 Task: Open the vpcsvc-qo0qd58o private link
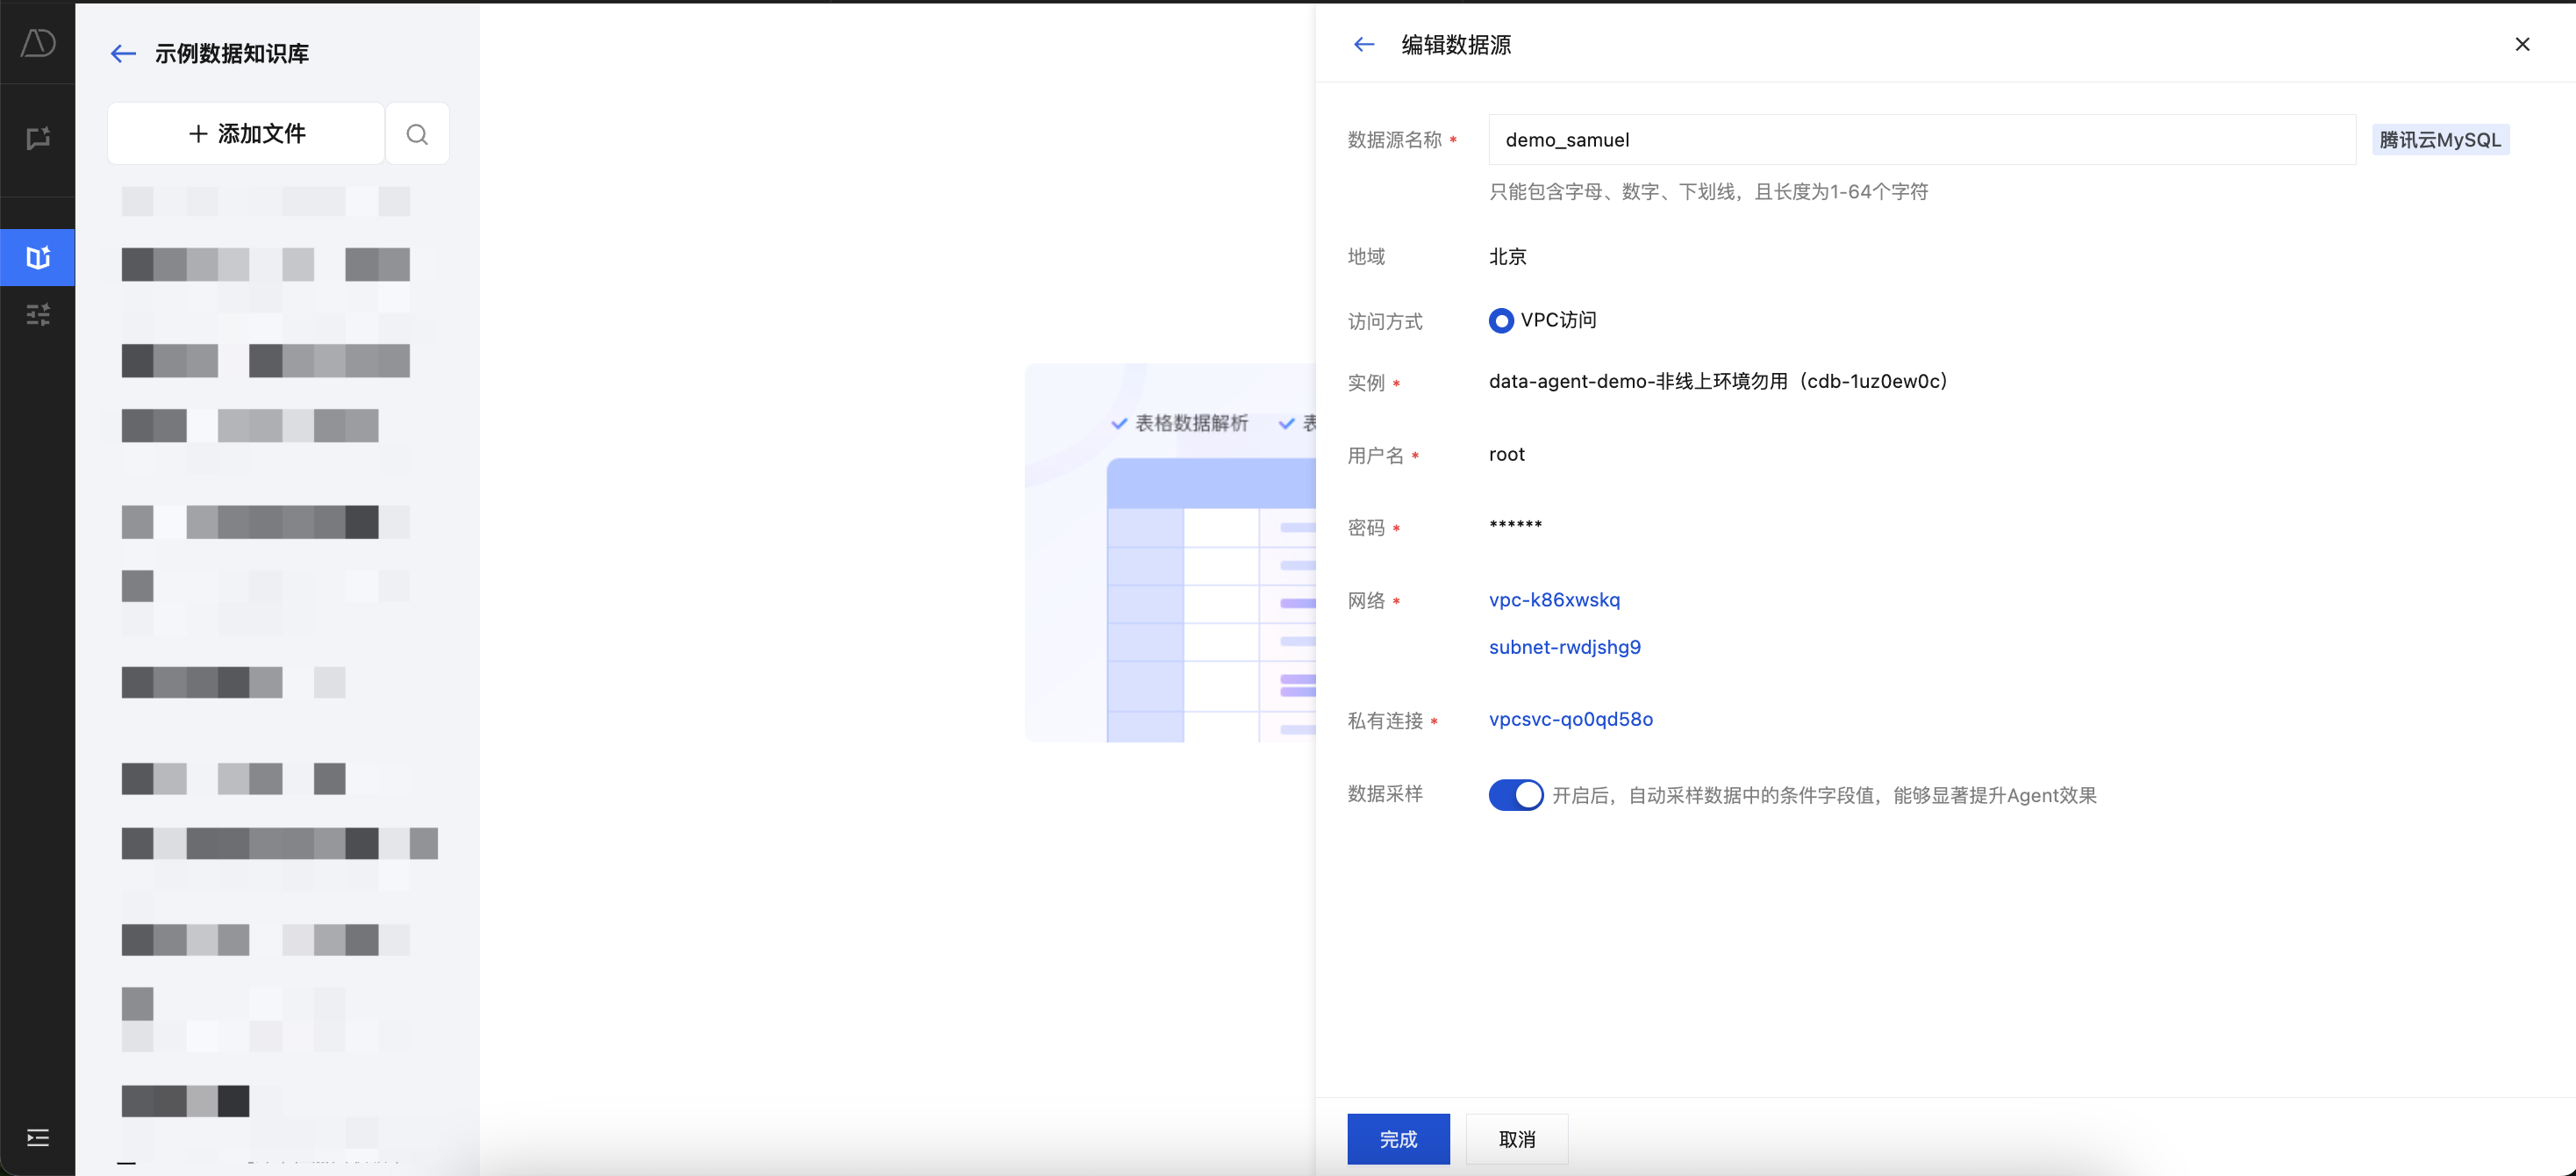pyautogui.click(x=1570, y=719)
